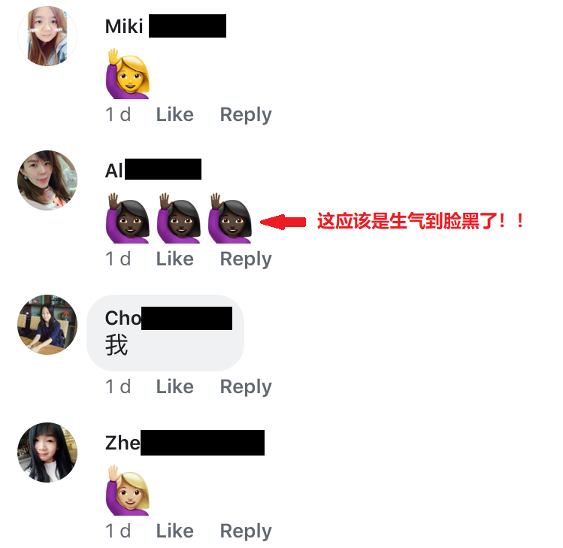Click the gray comment bubble containing 我
The width and height of the screenshot is (563, 548).
pyautogui.click(x=165, y=333)
